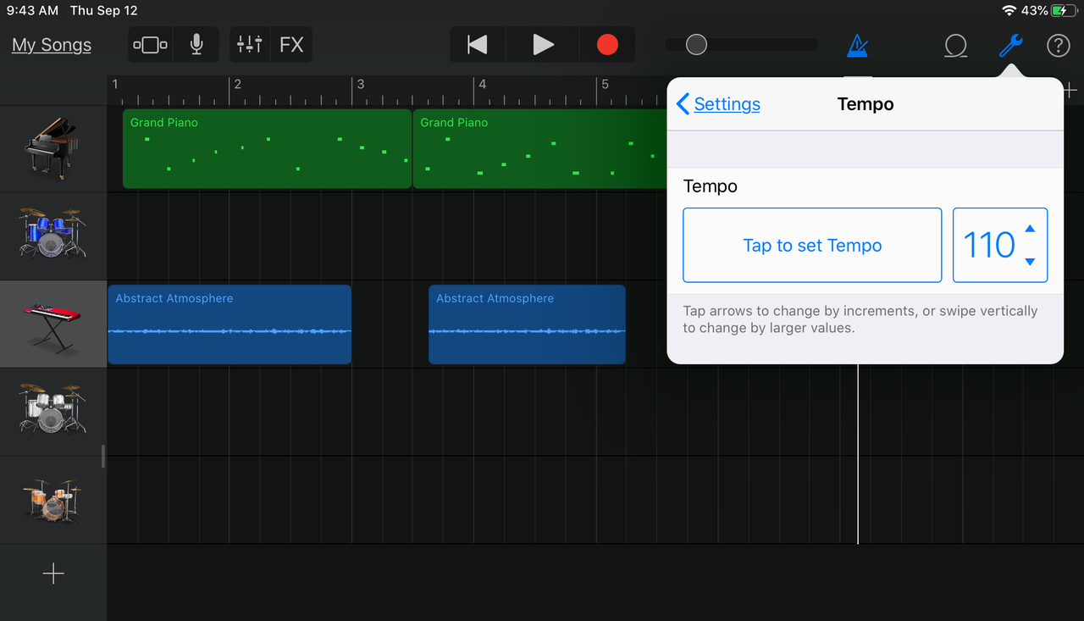The width and height of the screenshot is (1084, 621).
Task: Toggle the track display view icon
Action: 150,44
